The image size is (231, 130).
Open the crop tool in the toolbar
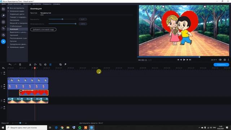tap(40, 65)
